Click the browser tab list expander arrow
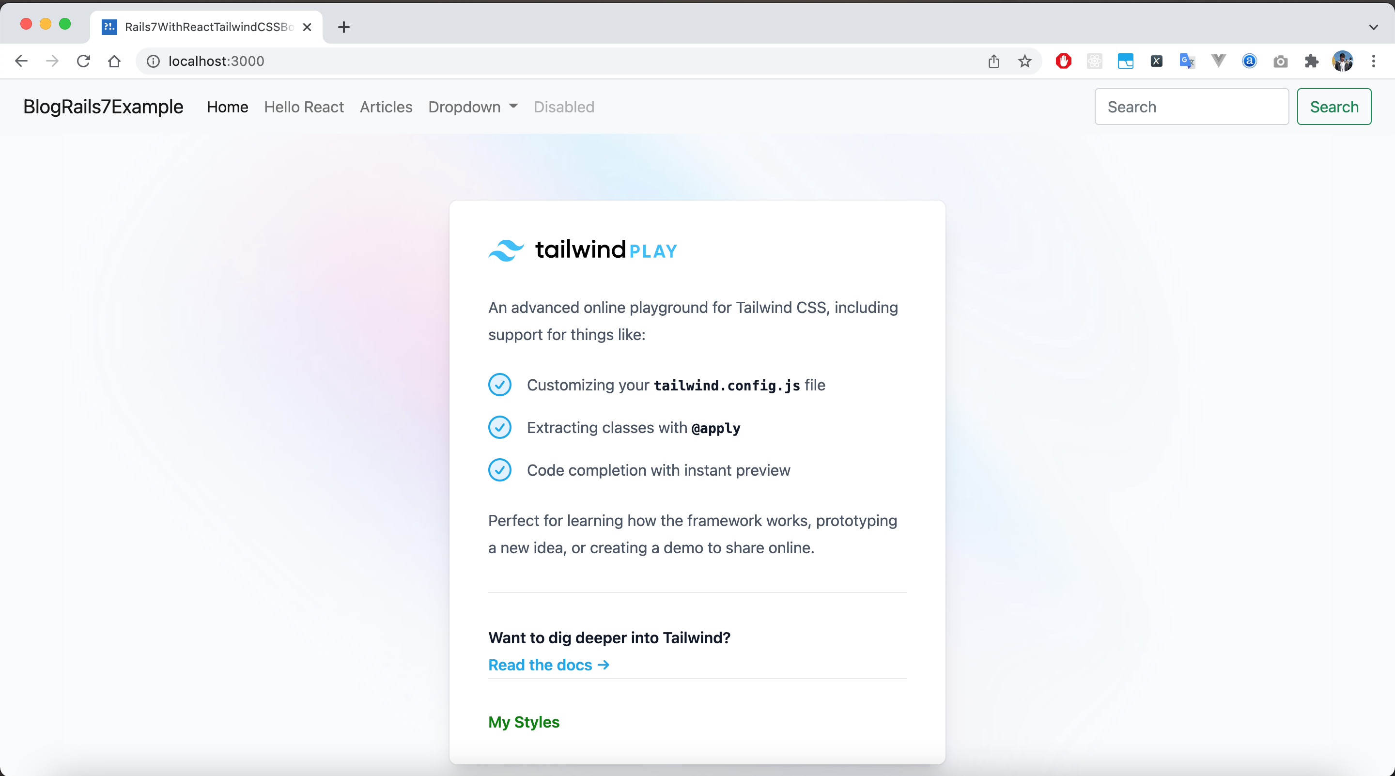1395x776 pixels. pyautogui.click(x=1374, y=27)
